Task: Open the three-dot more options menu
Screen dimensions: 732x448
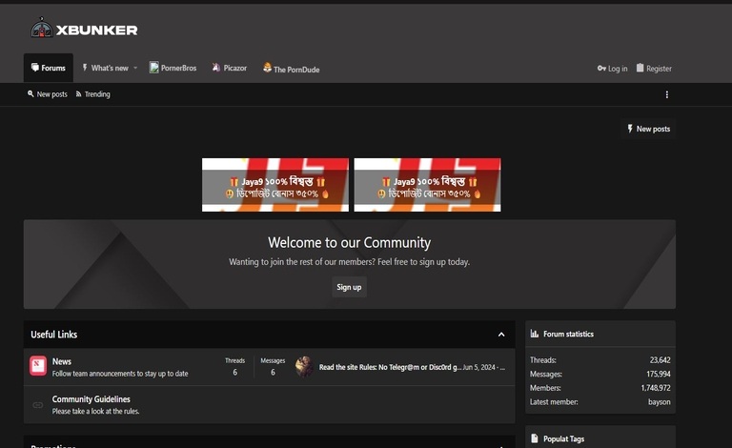Action: pyautogui.click(x=666, y=94)
